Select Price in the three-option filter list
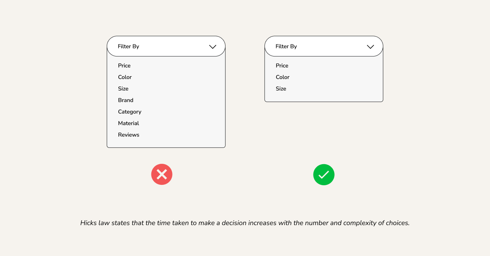The width and height of the screenshot is (490, 256). [282, 66]
